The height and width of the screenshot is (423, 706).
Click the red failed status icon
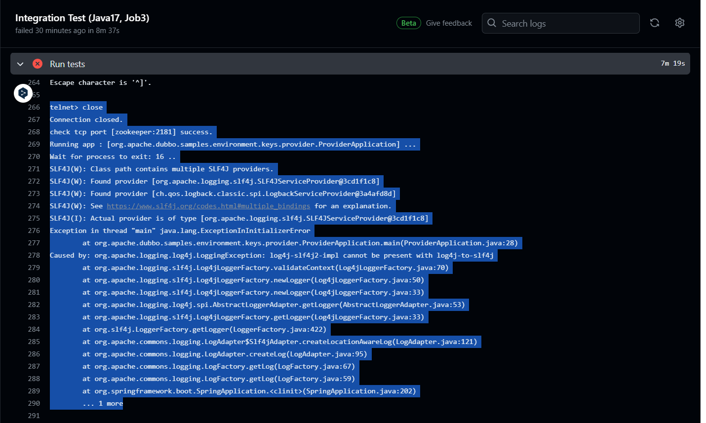38,64
